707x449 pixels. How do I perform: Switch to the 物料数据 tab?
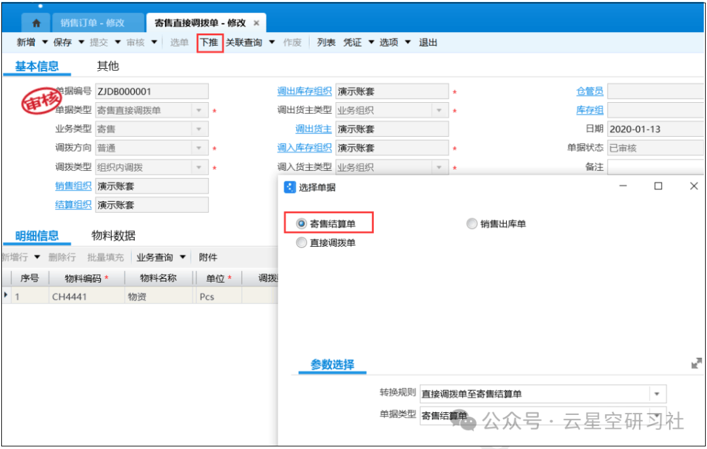click(x=113, y=236)
